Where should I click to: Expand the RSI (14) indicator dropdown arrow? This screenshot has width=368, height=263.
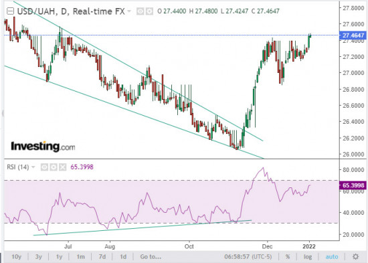(33, 167)
